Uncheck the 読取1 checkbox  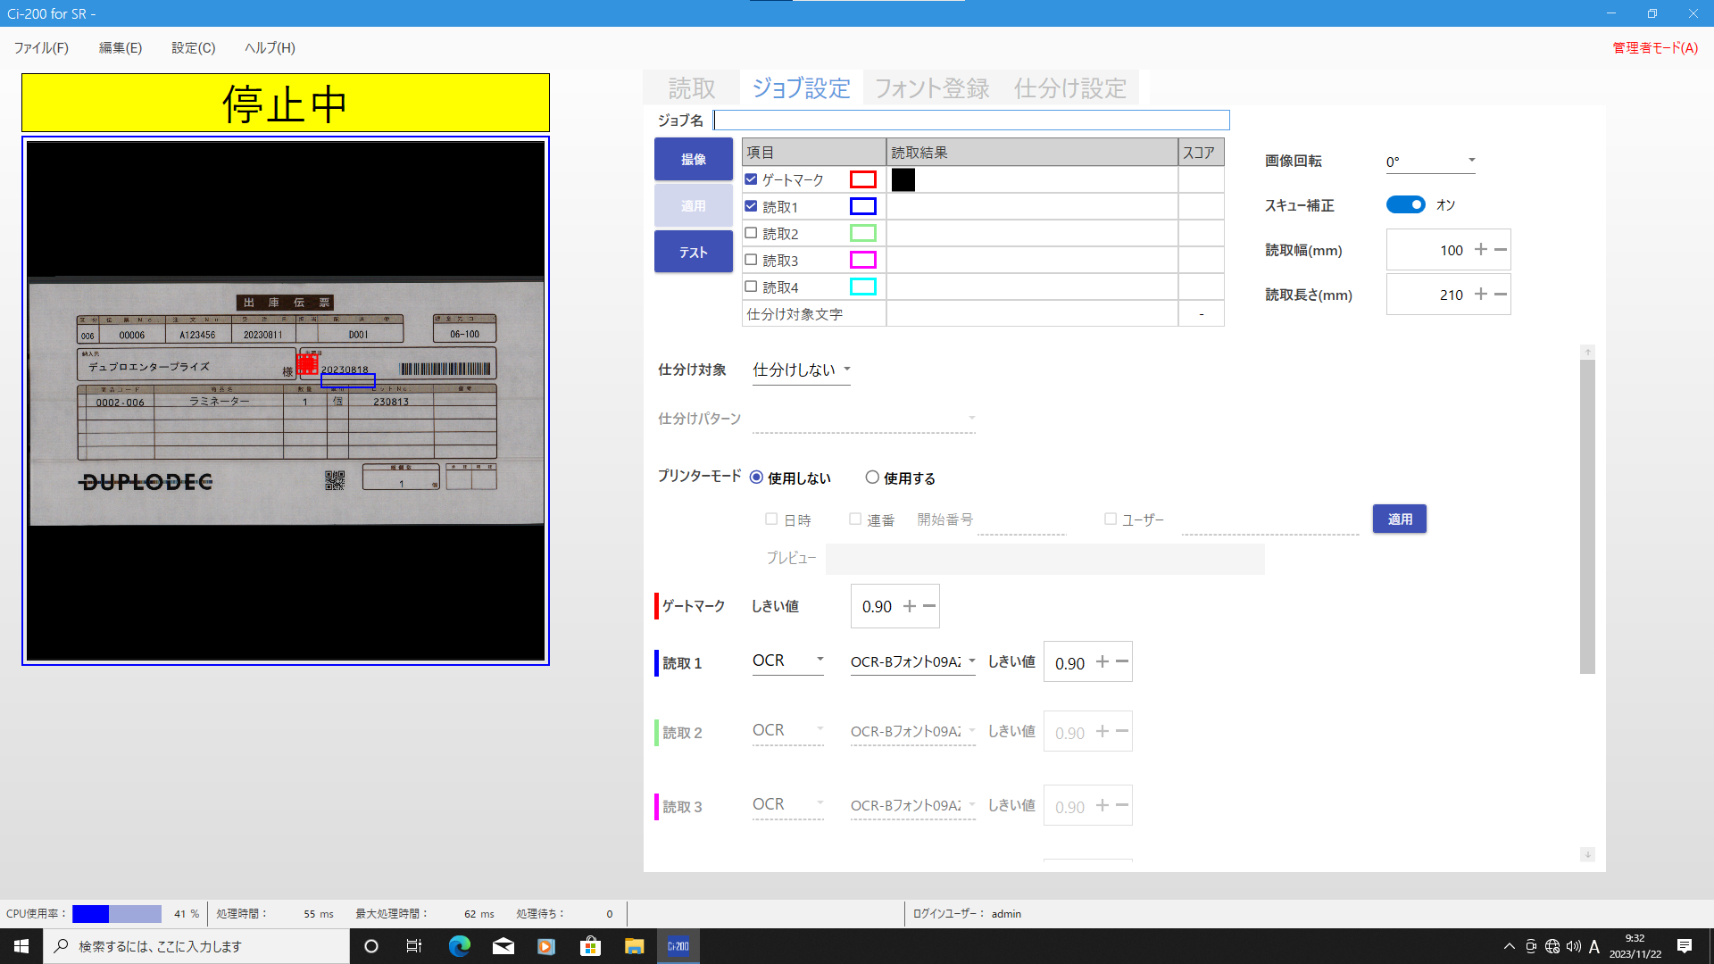[x=751, y=206]
